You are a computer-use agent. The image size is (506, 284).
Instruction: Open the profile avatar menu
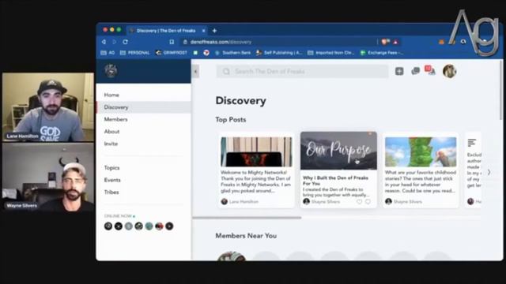(x=449, y=71)
